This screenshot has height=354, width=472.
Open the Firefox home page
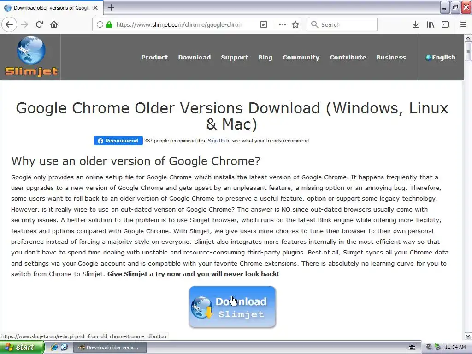pos(54,24)
